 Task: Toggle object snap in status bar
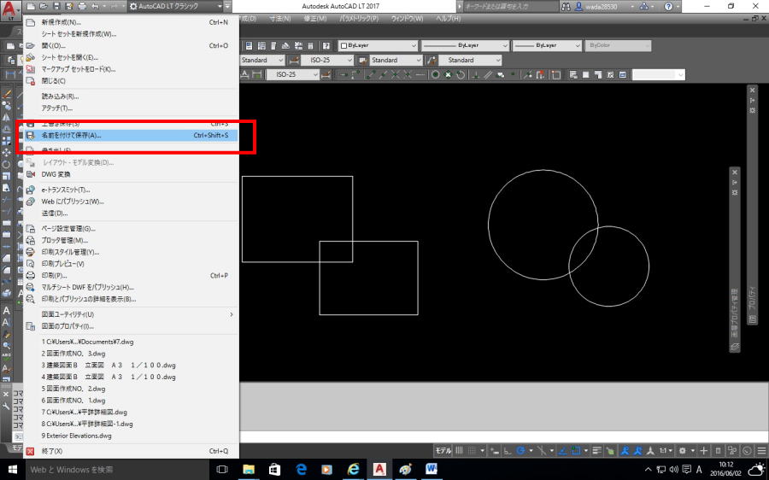click(576, 450)
